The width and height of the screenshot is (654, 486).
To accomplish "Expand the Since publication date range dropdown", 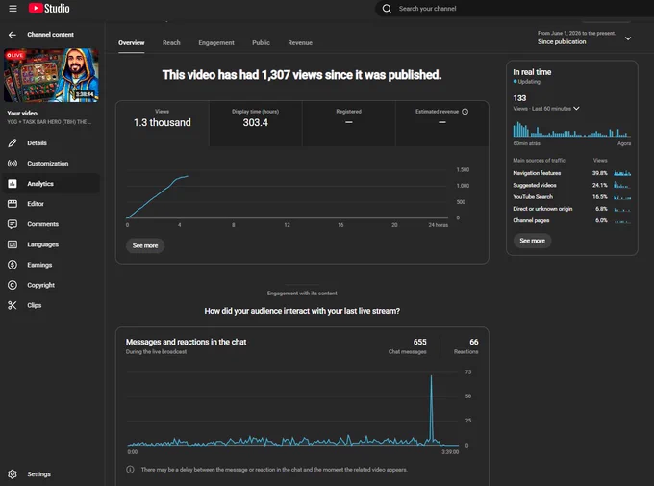I will coord(628,38).
